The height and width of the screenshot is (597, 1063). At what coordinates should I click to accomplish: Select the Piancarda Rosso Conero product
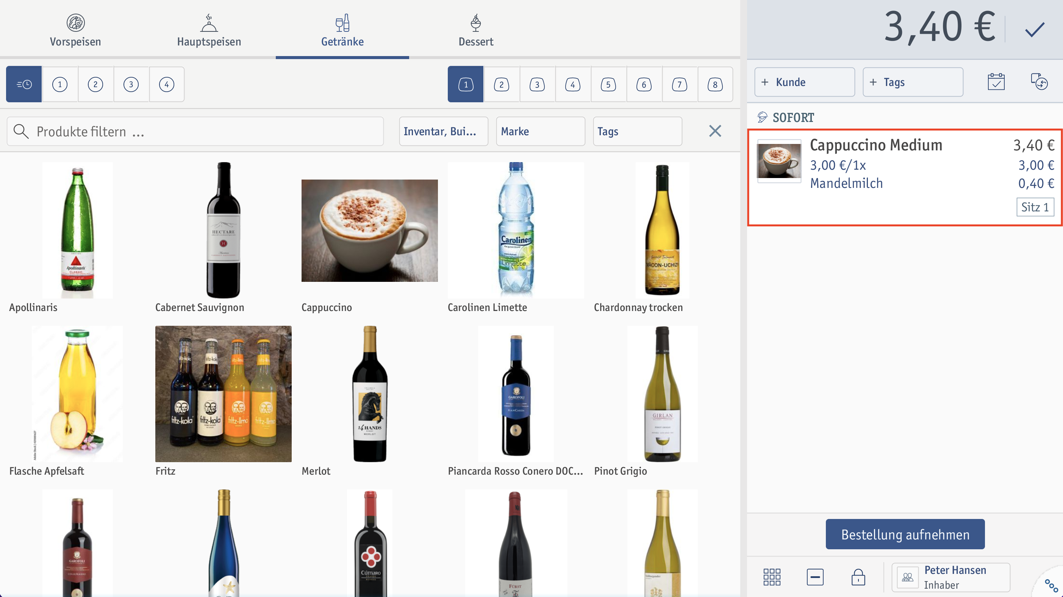(516, 401)
